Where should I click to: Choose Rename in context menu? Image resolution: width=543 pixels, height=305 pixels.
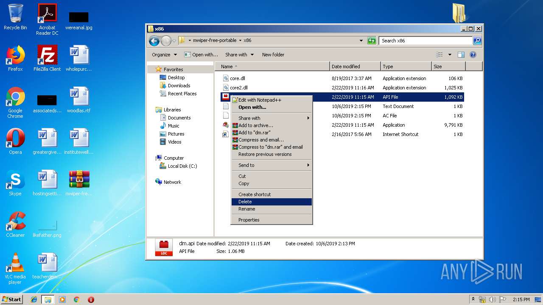point(271,209)
